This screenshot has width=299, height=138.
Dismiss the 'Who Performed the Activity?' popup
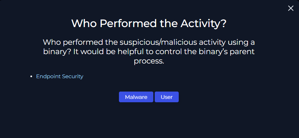coord(291,8)
